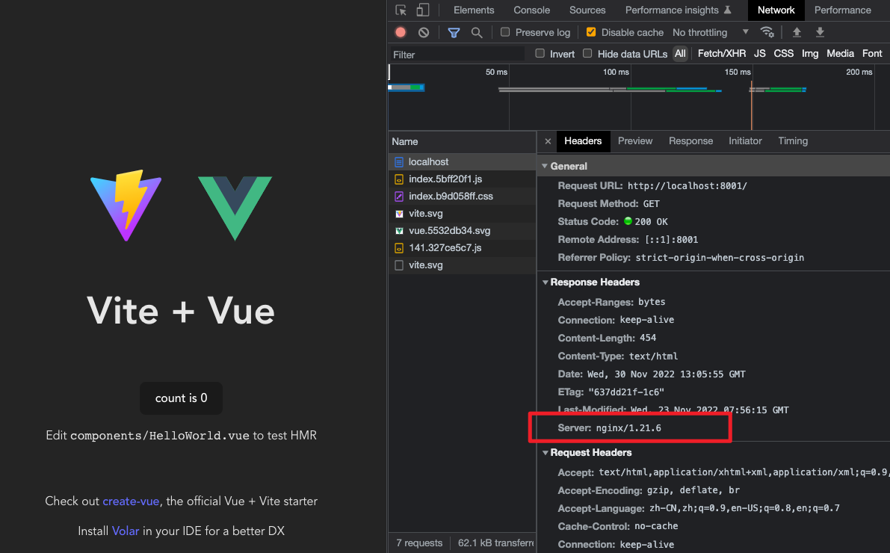Clear the network log icon
Image resolution: width=890 pixels, height=553 pixels.
(424, 32)
